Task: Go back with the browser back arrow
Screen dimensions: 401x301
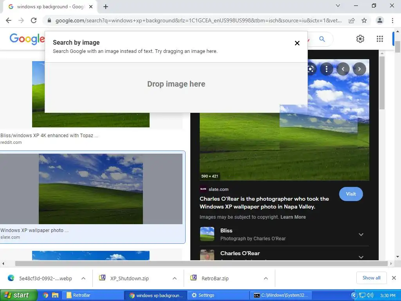Action: 9,20
